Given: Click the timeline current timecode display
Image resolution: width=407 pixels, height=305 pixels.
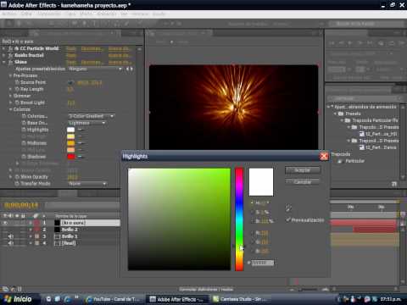Looking at the screenshot, I should coord(21,205).
